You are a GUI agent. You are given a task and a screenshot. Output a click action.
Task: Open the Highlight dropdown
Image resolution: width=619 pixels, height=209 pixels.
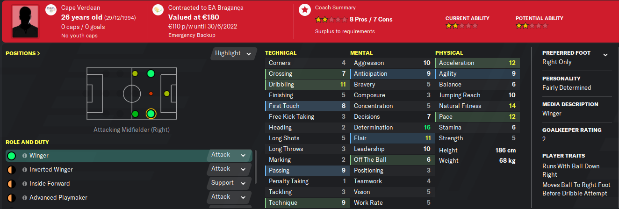(234, 53)
